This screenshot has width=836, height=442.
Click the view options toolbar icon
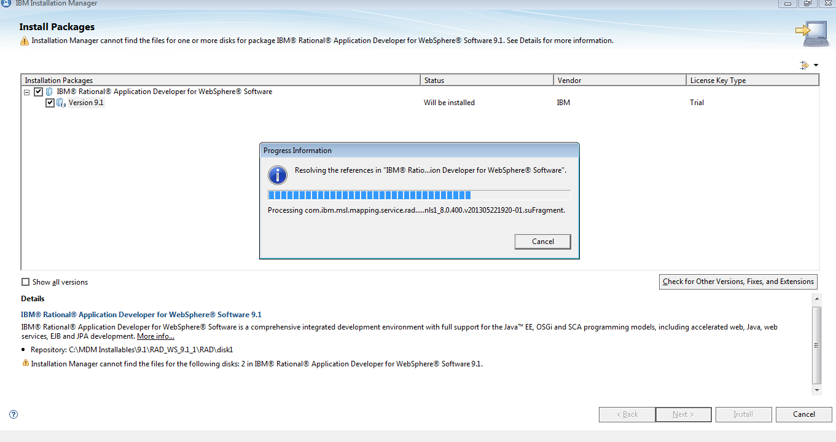(805, 65)
